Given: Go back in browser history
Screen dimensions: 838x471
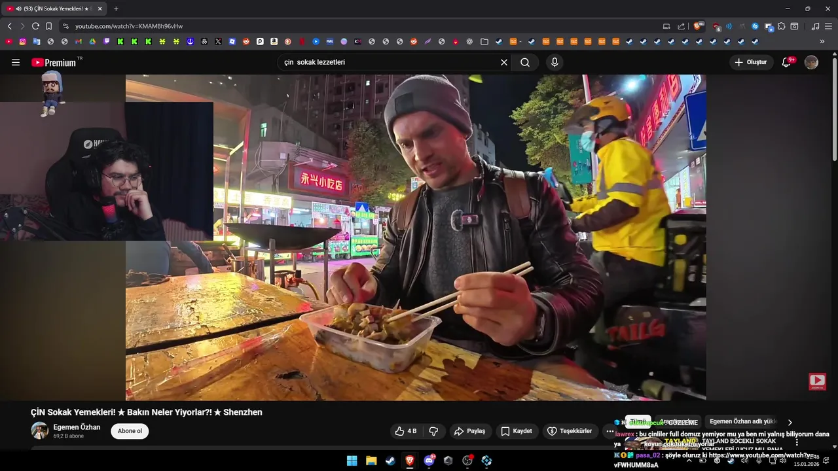Looking at the screenshot, I should [x=9, y=26].
